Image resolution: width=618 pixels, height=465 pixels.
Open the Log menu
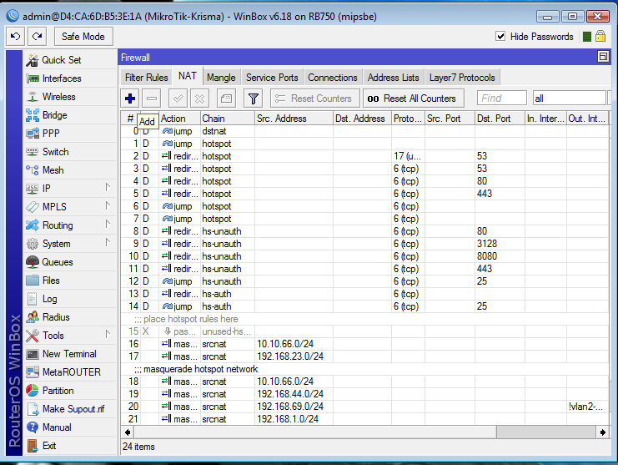[70, 299]
